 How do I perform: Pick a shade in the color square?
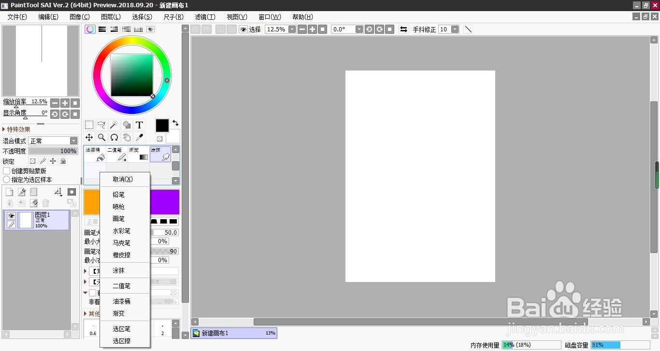click(132, 75)
